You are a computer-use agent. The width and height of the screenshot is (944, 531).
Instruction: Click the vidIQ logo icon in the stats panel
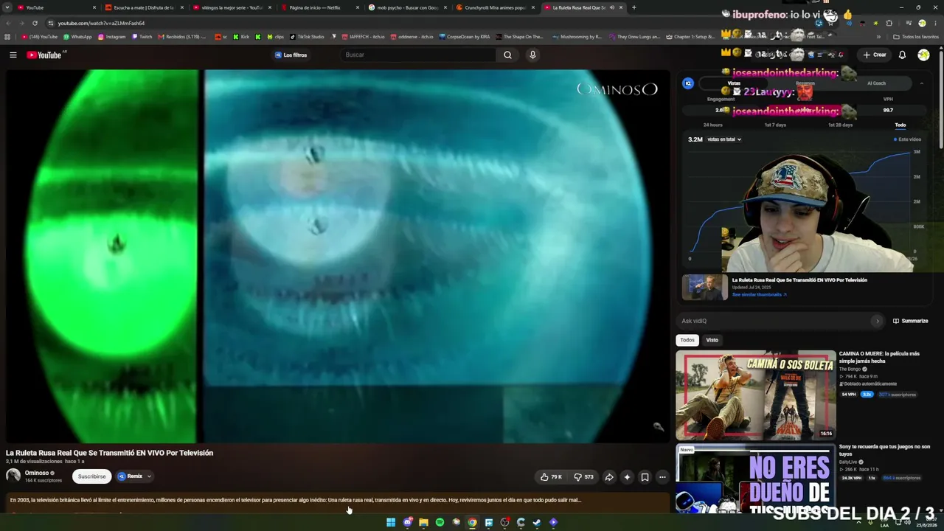click(688, 83)
